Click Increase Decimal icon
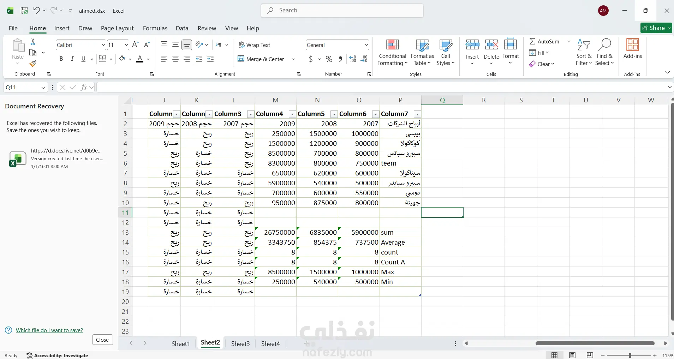The width and height of the screenshot is (674, 359). (x=353, y=59)
